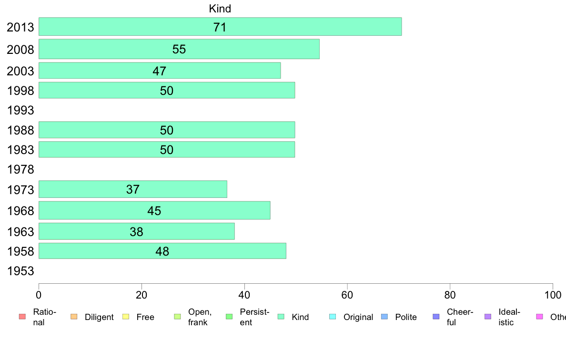566x351 pixels.
Task: Click the Kind legend color swatch
Action: [x=281, y=317]
